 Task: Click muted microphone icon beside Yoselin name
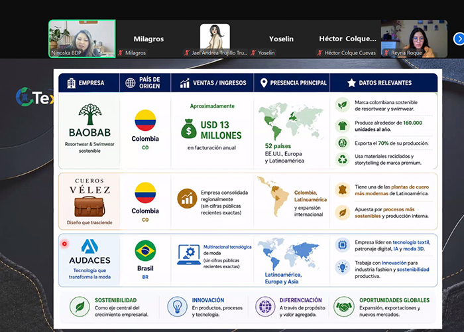tap(253, 52)
